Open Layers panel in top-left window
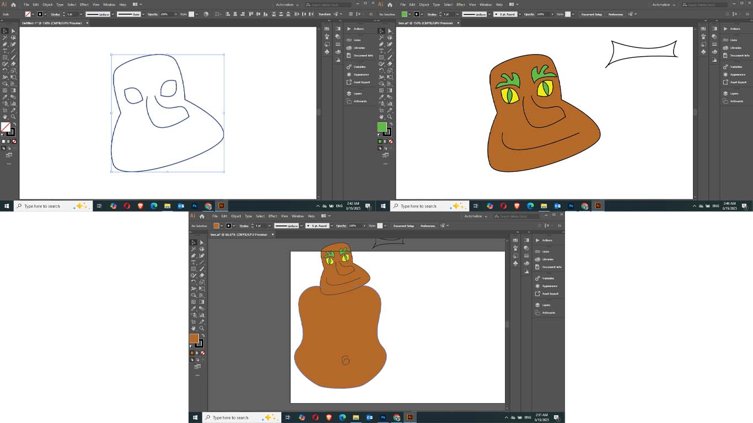 point(358,94)
